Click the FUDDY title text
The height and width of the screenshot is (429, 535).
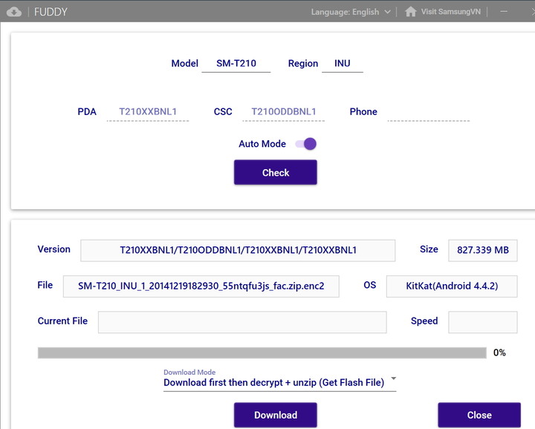pos(51,12)
